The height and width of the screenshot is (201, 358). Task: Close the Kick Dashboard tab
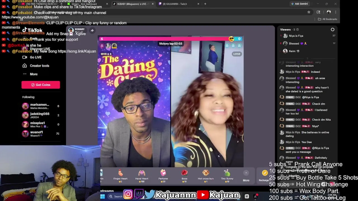(107, 4)
